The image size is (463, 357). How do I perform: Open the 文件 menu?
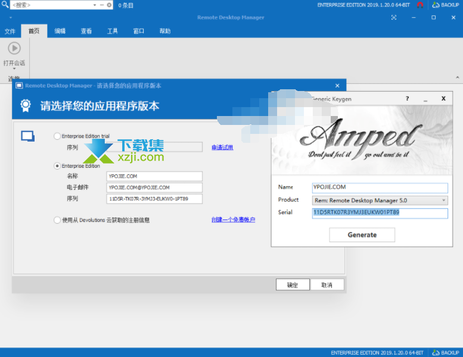(x=10, y=32)
